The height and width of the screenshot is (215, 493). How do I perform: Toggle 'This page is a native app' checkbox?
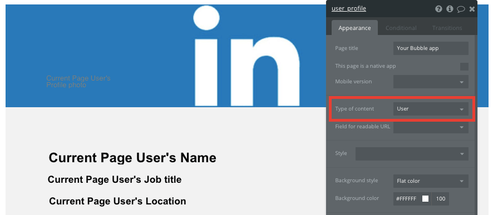[x=464, y=67]
